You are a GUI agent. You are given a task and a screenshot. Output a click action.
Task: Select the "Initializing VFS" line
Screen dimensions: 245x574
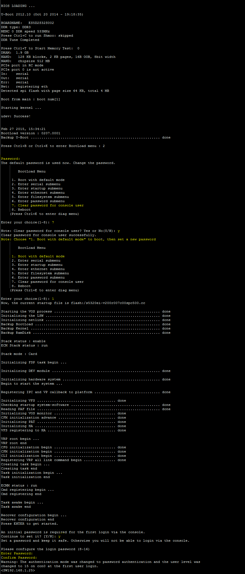point(64,401)
